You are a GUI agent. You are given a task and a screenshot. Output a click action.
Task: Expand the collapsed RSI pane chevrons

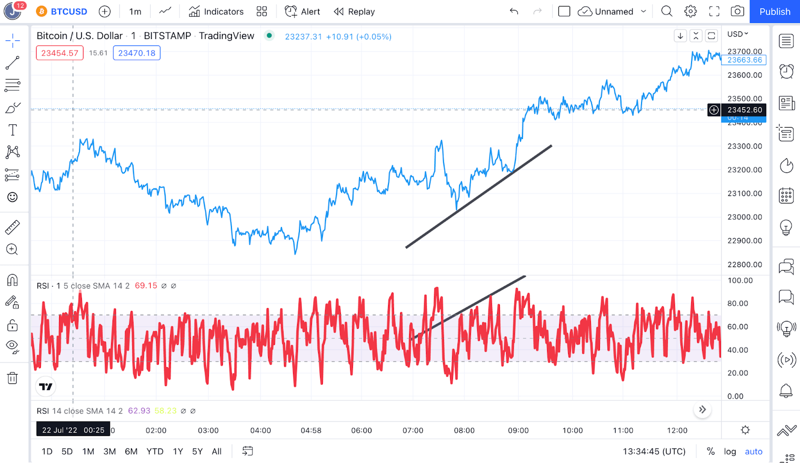[x=702, y=410]
